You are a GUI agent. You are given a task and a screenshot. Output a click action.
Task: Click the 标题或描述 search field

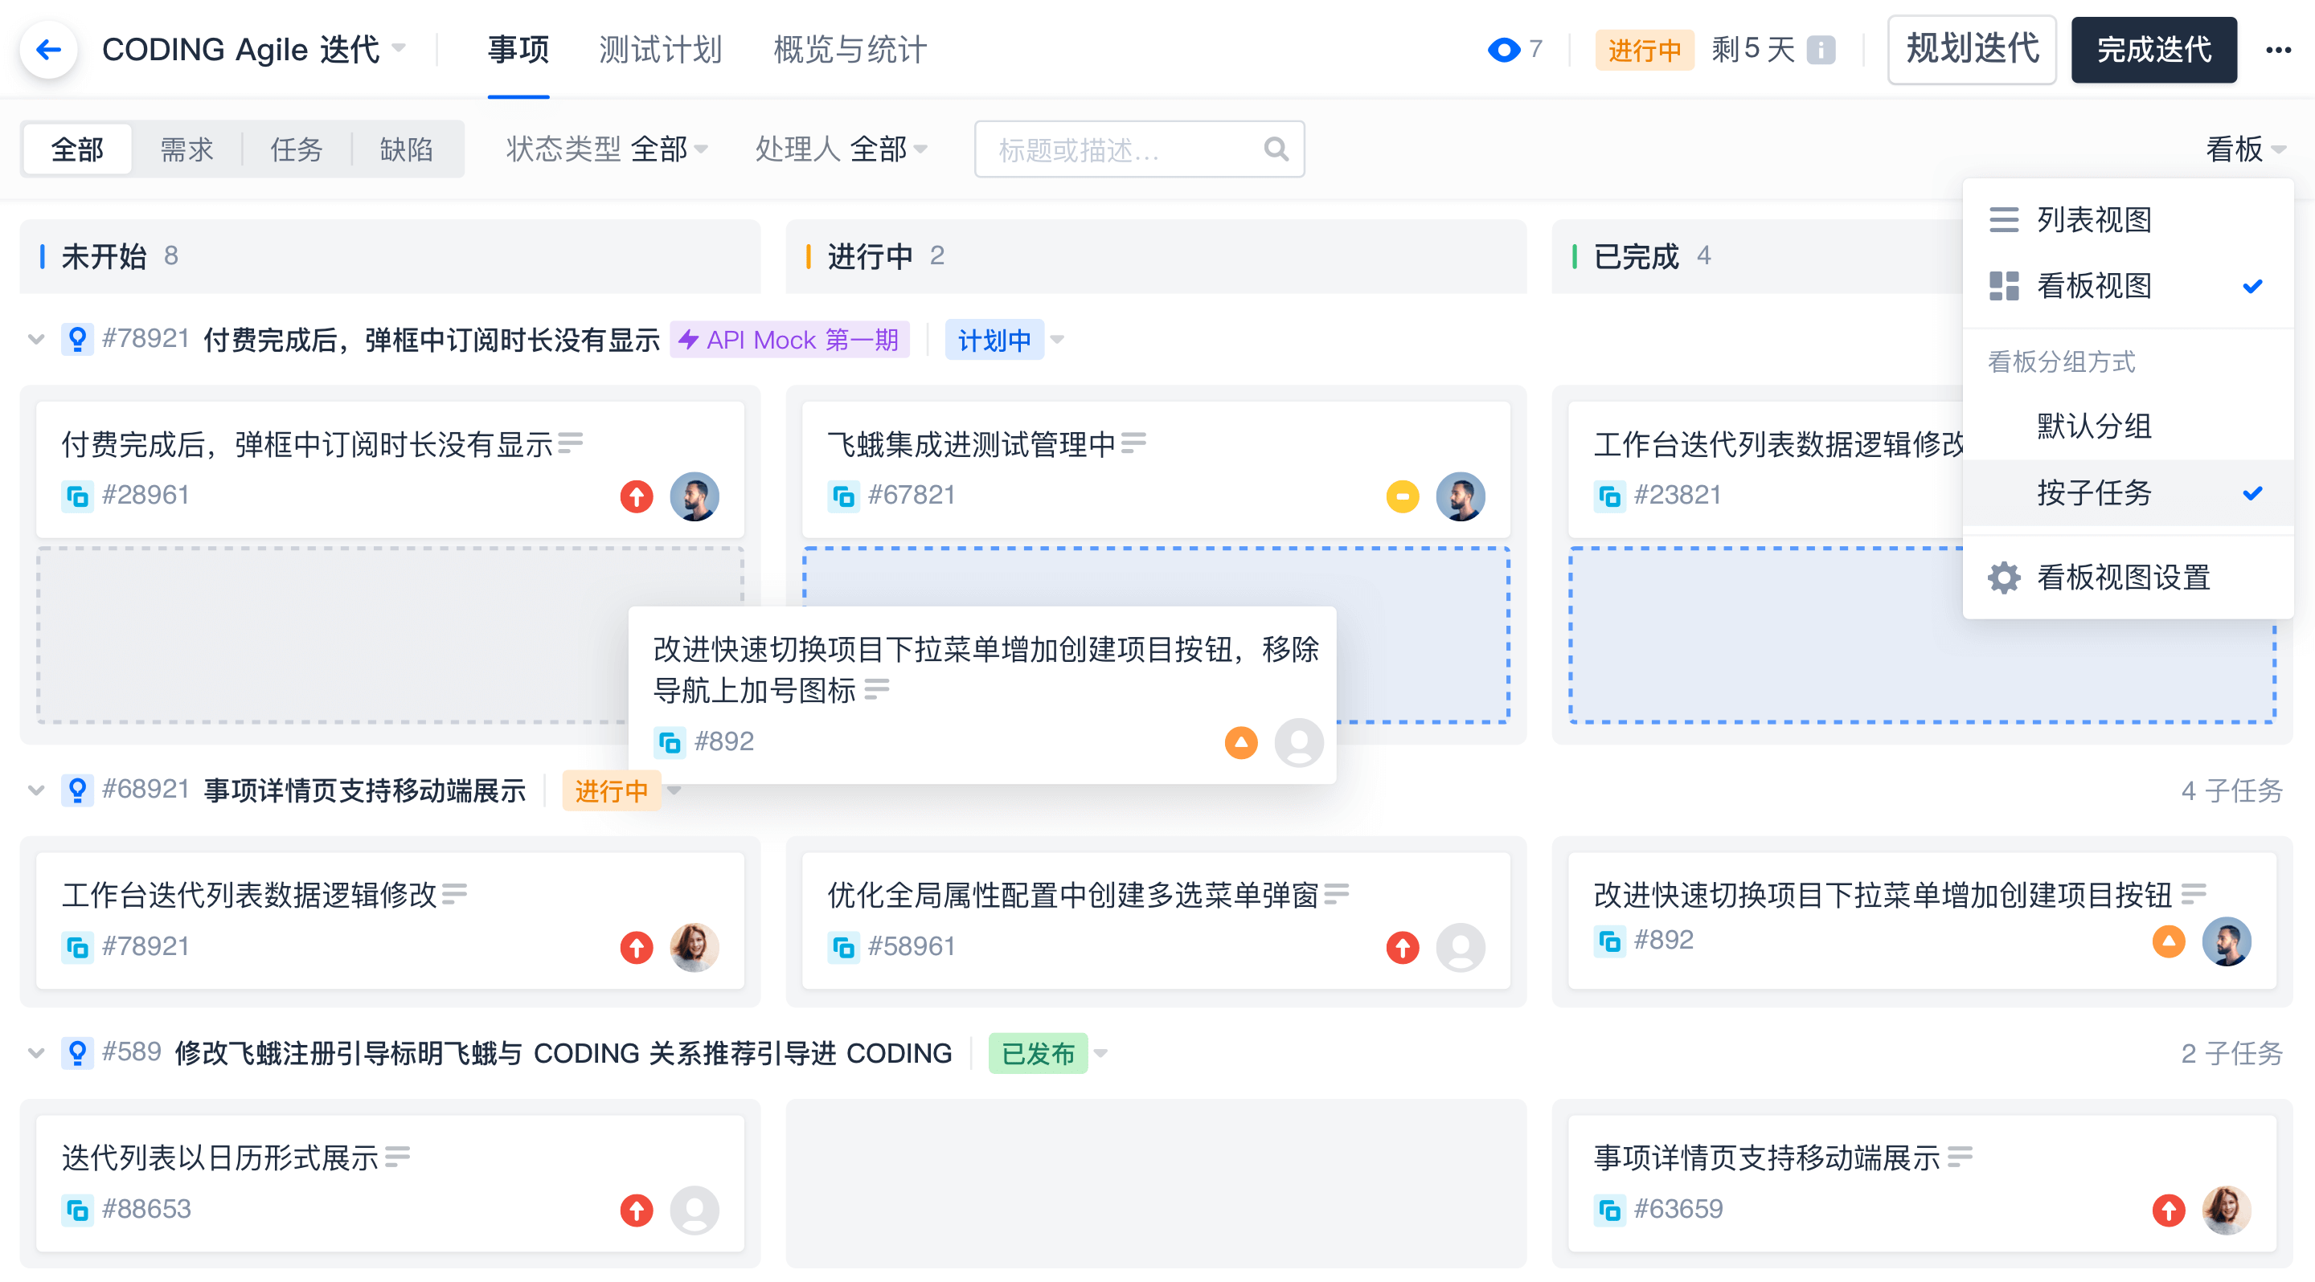point(1114,149)
